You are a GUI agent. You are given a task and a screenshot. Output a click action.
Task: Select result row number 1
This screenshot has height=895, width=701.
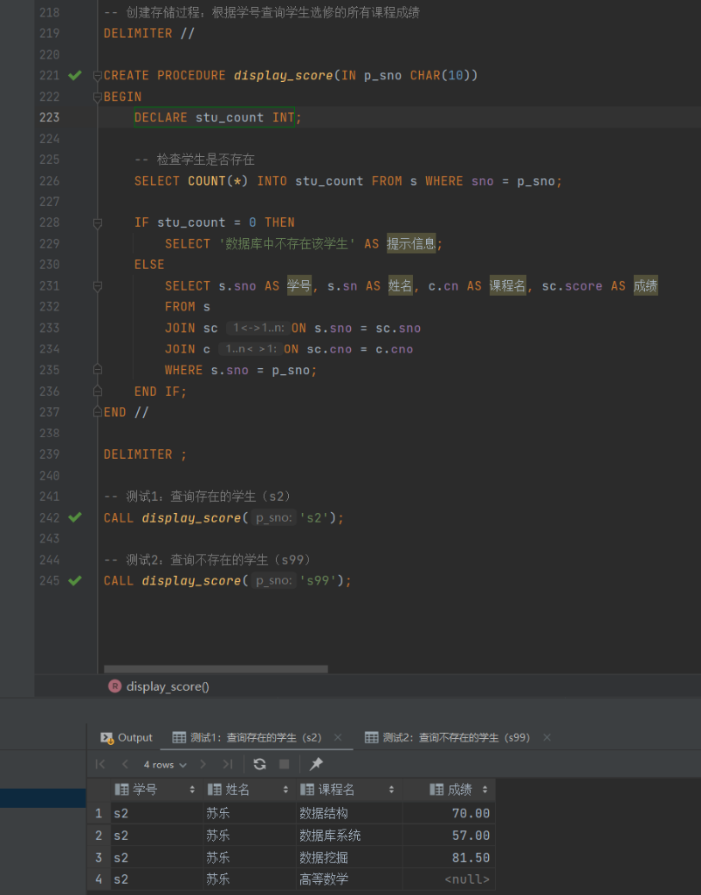point(99,813)
